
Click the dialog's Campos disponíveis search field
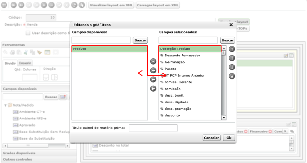point(101,40)
